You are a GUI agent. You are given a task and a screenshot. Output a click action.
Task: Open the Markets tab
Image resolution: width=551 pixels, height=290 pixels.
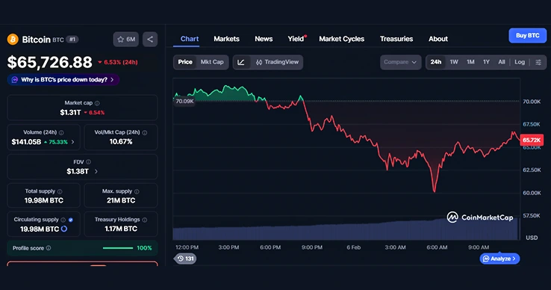pyautogui.click(x=227, y=39)
